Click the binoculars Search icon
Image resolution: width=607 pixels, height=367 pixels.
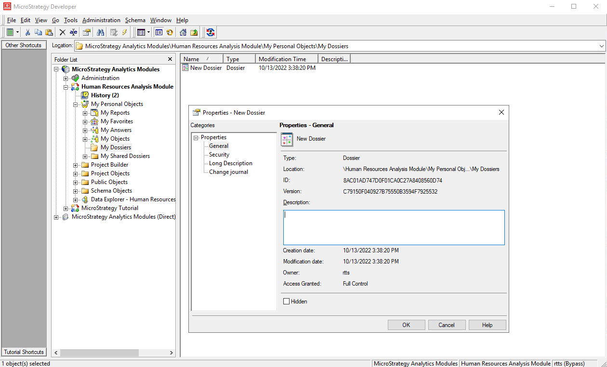pyautogui.click(x=101, y=32)
